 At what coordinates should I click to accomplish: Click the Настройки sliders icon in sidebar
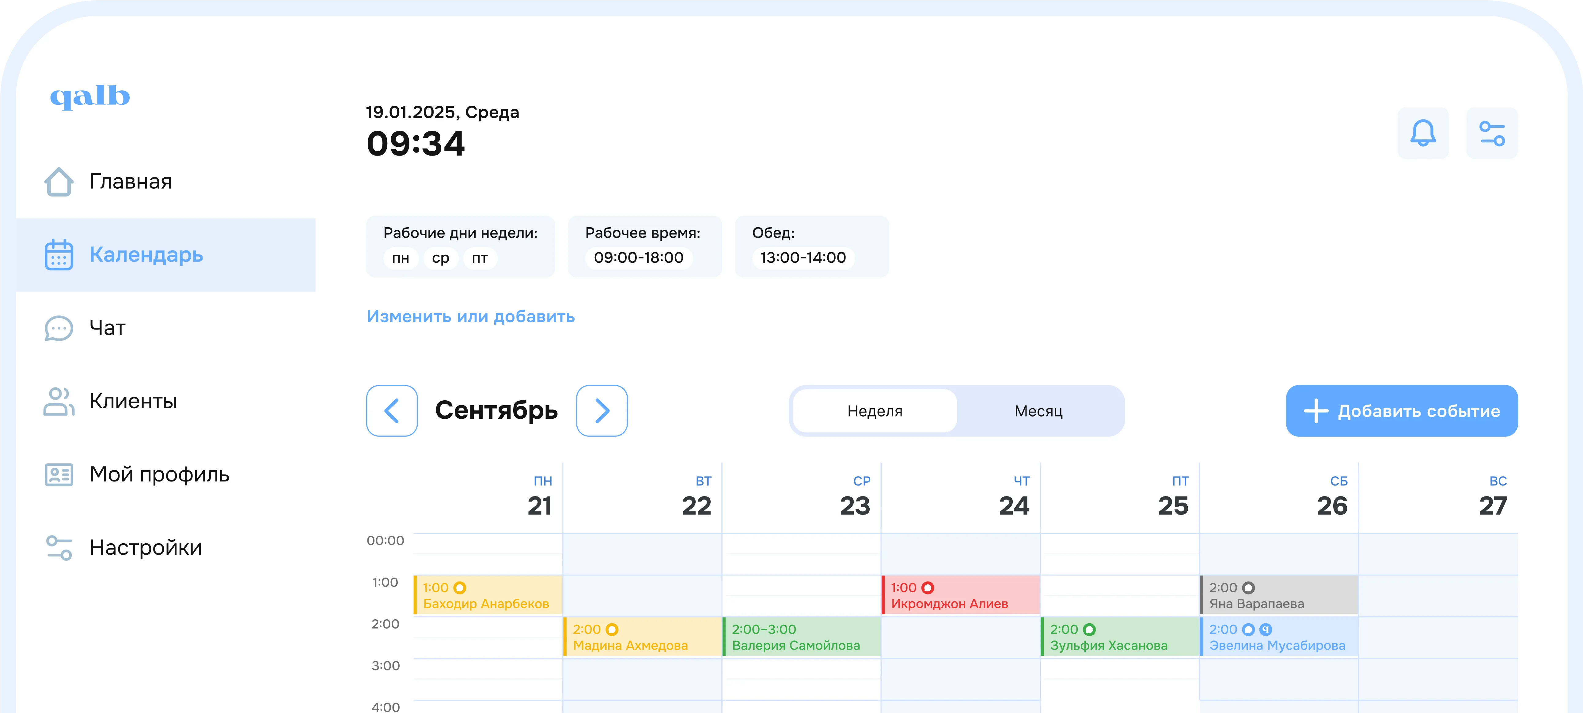(x=59, y=548)
